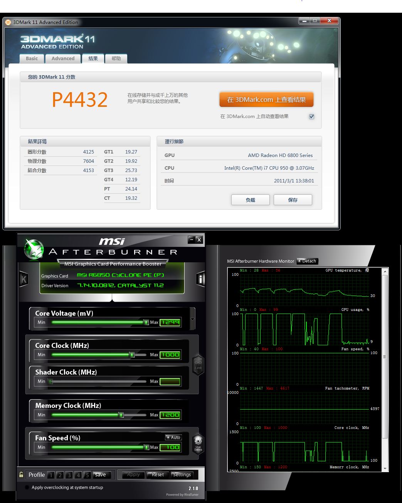402x503 pixels.
Task: Close the MSI Afterburner window
Action: (199, 240)
